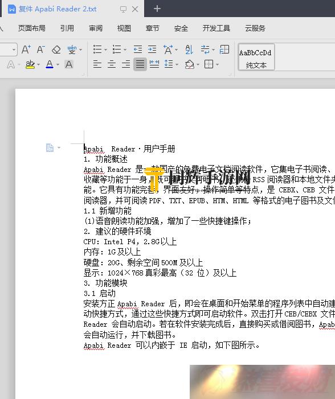Screen dimensions: 335x399
Task: Click the text effects outlined A icon
Action: point(10,64)
